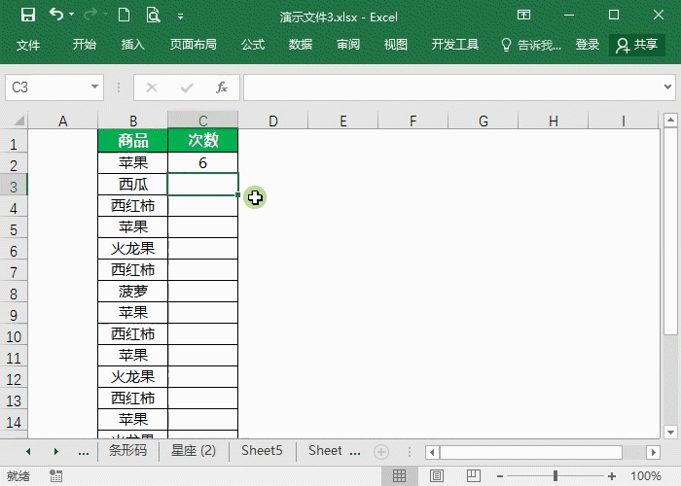This screenshot has width=681, height=486.
Task: Click the Name Box showing C3
Action: pos(46,87)
